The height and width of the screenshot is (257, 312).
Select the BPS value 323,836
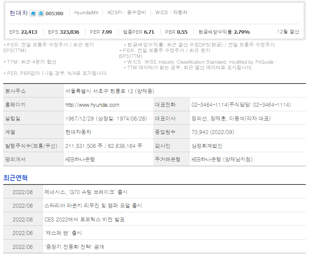pos(70,32)
